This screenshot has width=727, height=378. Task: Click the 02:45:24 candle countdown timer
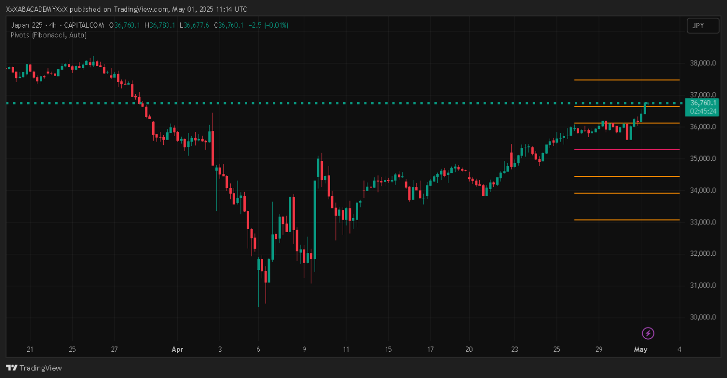tap(702, 111)
